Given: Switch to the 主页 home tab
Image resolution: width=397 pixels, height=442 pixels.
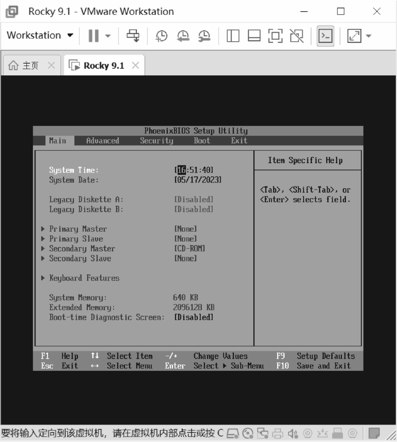Looking at the screenshot, I should [26, 65].
